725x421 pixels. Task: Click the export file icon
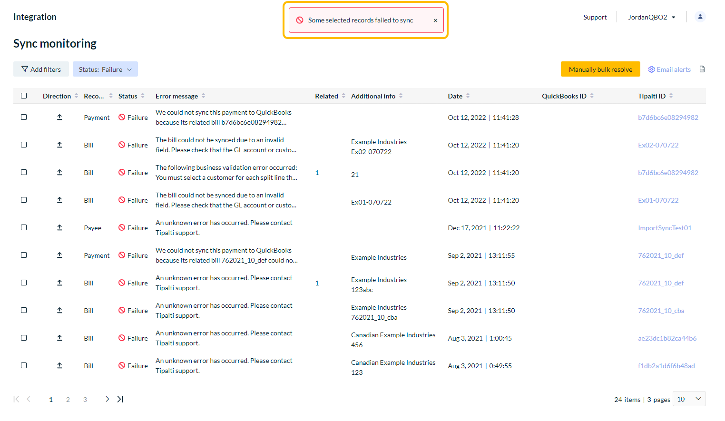point(702,69)
